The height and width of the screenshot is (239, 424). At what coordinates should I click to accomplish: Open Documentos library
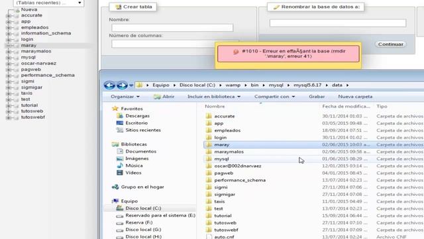[x=140, y=151]
